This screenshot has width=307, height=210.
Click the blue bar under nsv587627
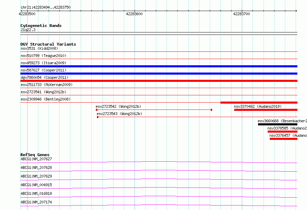(x=159, y=74)
